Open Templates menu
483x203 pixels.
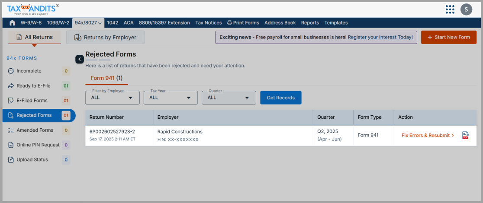[x=336, y=23]
